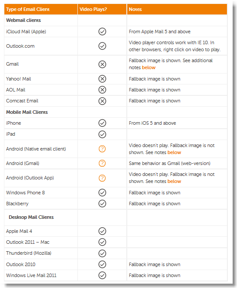The width and height of the screenshot is (237, 288).
Task: Open the 'below' link in the Gmail notes
Action: point(149,67)
